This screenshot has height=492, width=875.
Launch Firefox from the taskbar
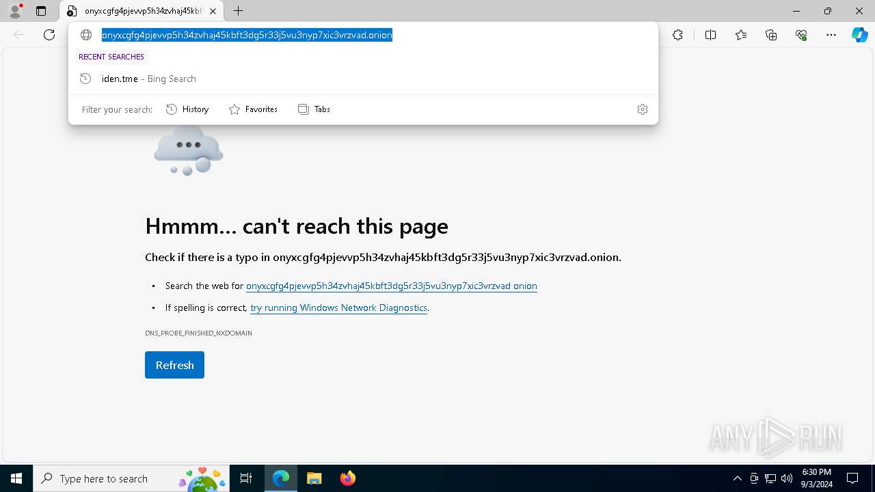tap(347, 478)
